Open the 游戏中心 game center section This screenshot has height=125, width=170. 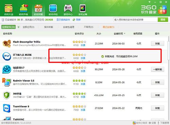click(68, 9)
